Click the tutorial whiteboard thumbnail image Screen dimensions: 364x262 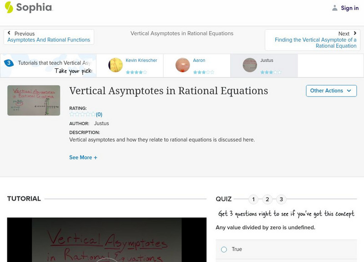coord(33,100)
